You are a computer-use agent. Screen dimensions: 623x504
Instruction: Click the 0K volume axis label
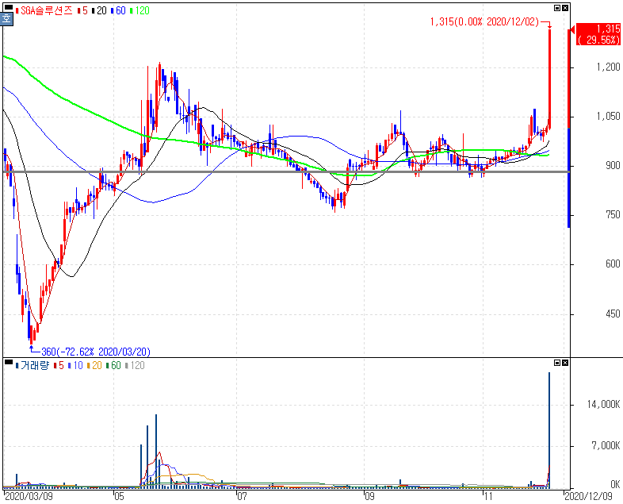click(x=615, y=484)
